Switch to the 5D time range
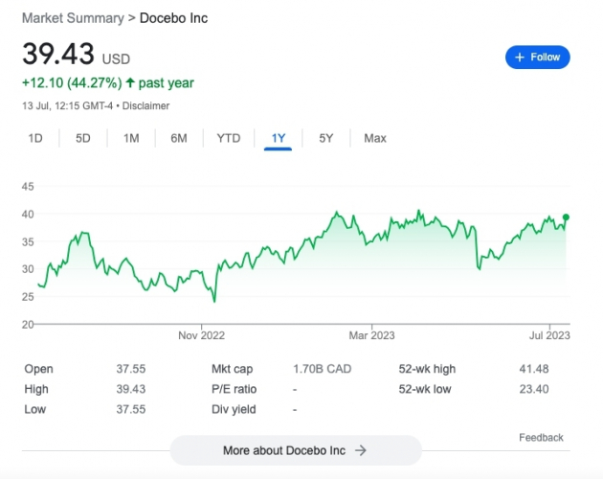This screenshot has width=603, height=479. pos(83,138)
